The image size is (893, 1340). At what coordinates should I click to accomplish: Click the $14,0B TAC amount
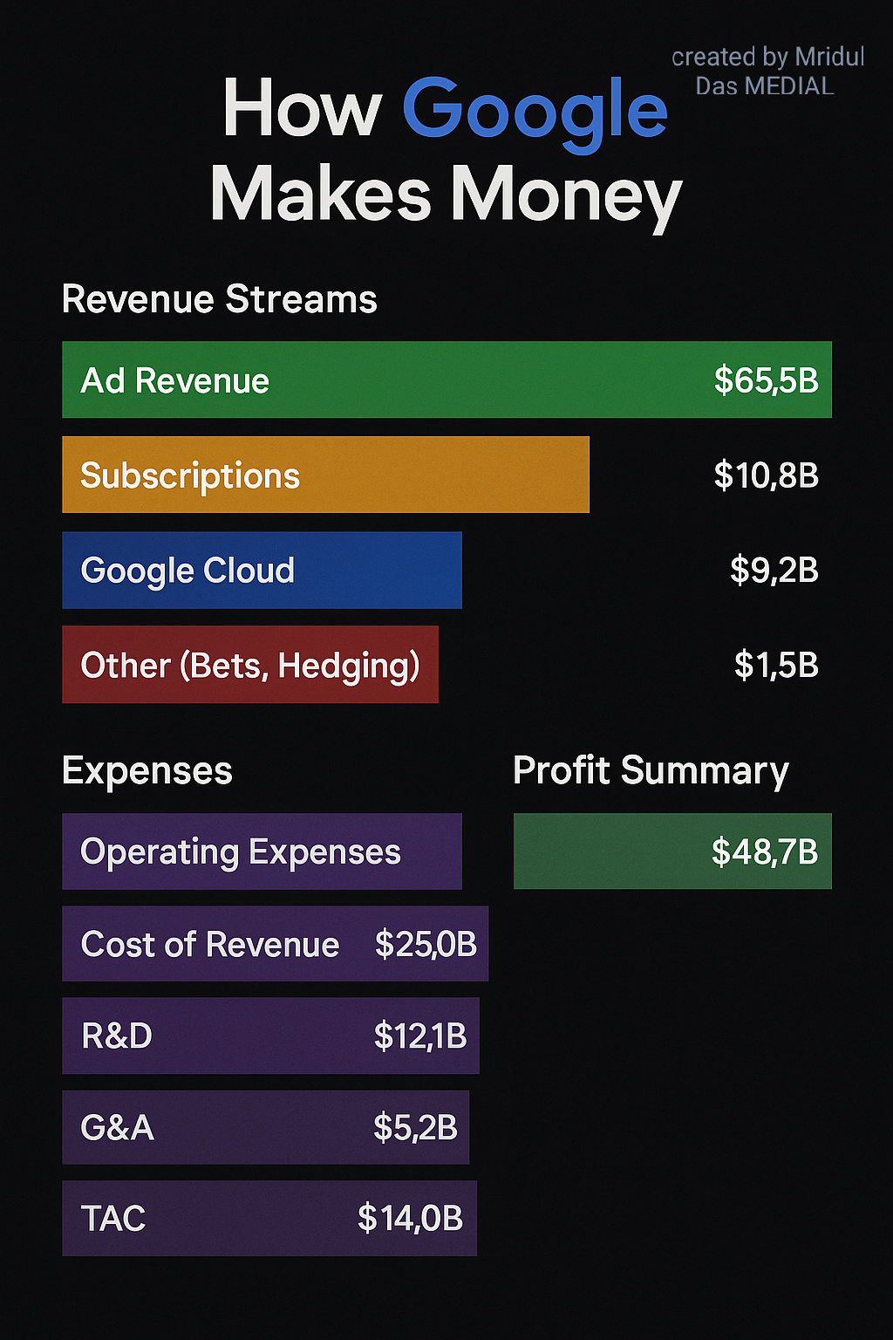pyautogui.click(x=410, y=1219)
